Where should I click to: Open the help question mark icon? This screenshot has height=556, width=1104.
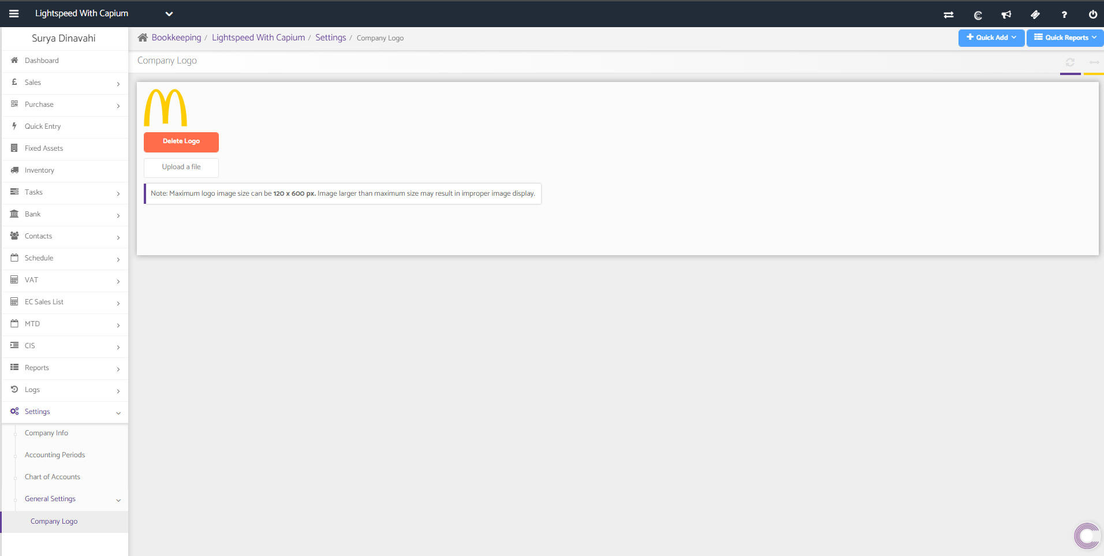point(1064,15)
